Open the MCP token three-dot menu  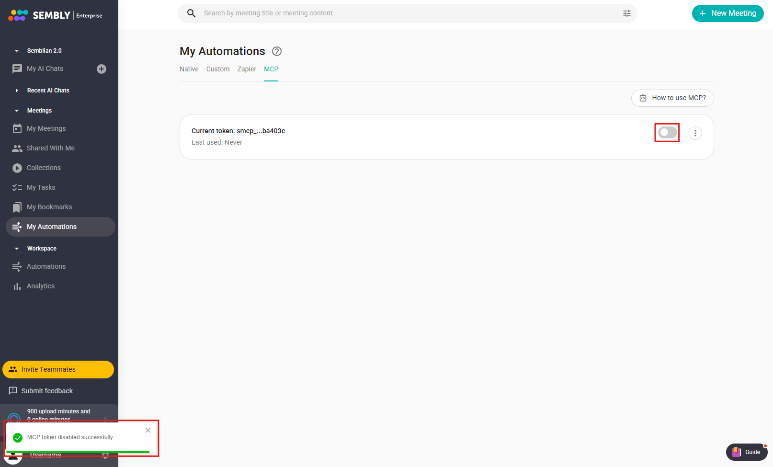695,133
